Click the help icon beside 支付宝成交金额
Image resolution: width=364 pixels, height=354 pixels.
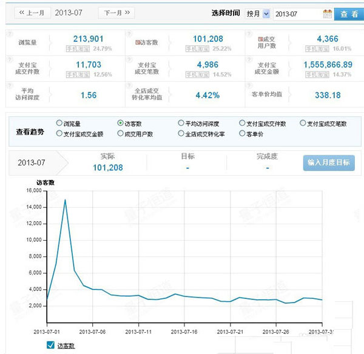(x=249, y=60)
